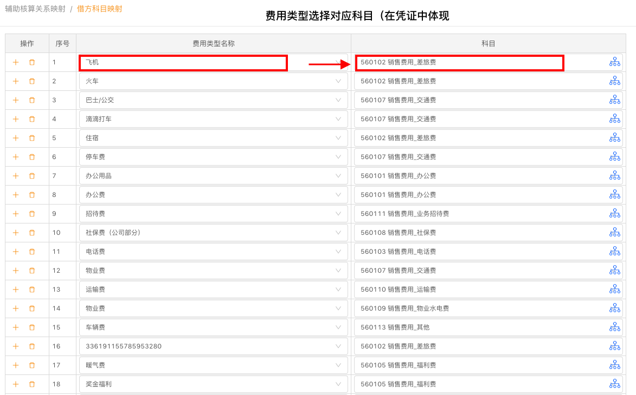
Task: Delete row 3 using trash icon
Action: (32, 100)
